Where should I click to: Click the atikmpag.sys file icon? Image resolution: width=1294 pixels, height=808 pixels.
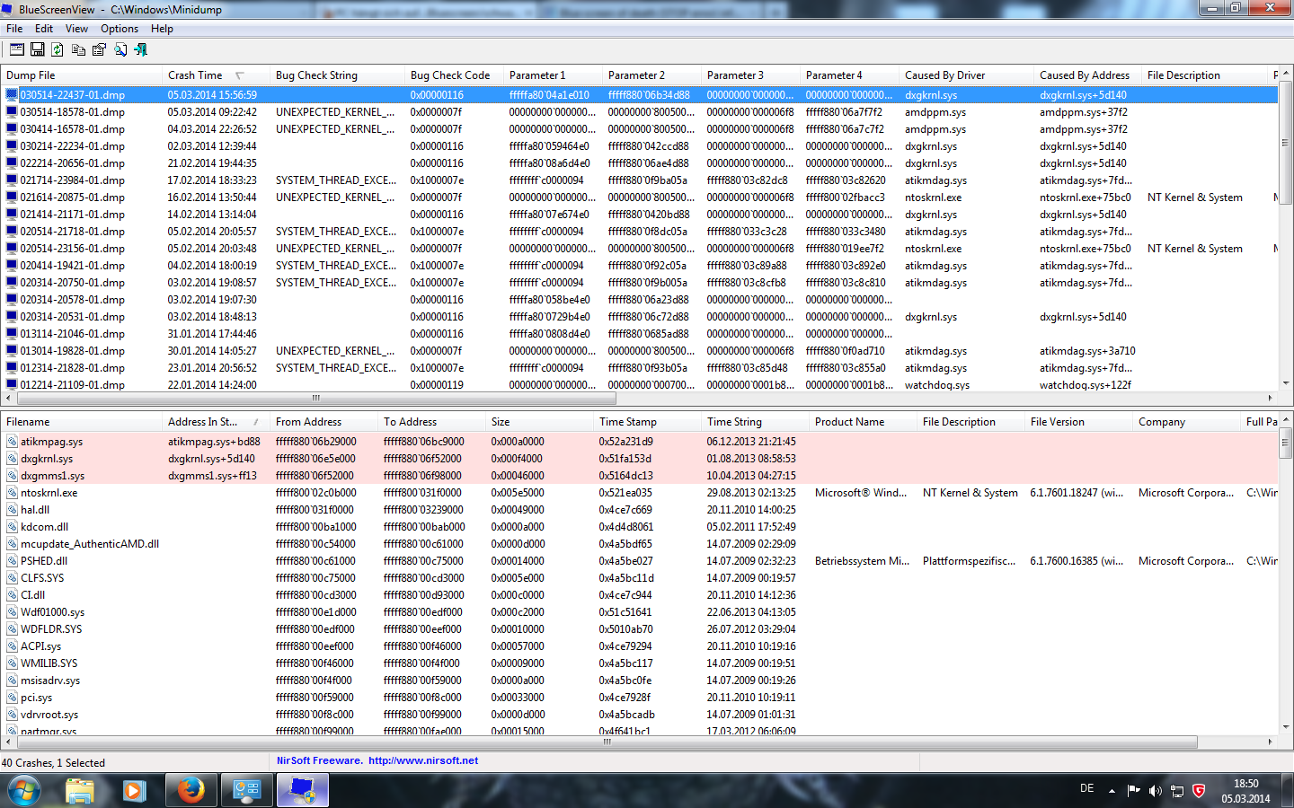(x=13, y=442)
